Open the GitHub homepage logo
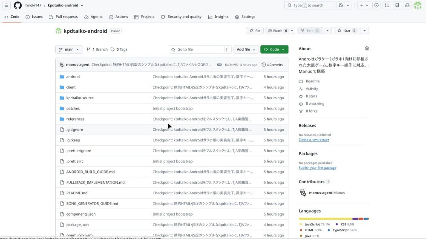This screenshot has width=426, height=239. 17,5
